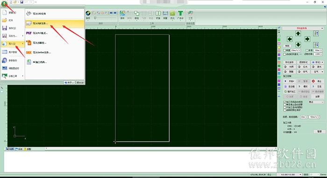This screenshot has height=178, width=327.
Task: Open the air gas type dropdown
Action: 317,72
